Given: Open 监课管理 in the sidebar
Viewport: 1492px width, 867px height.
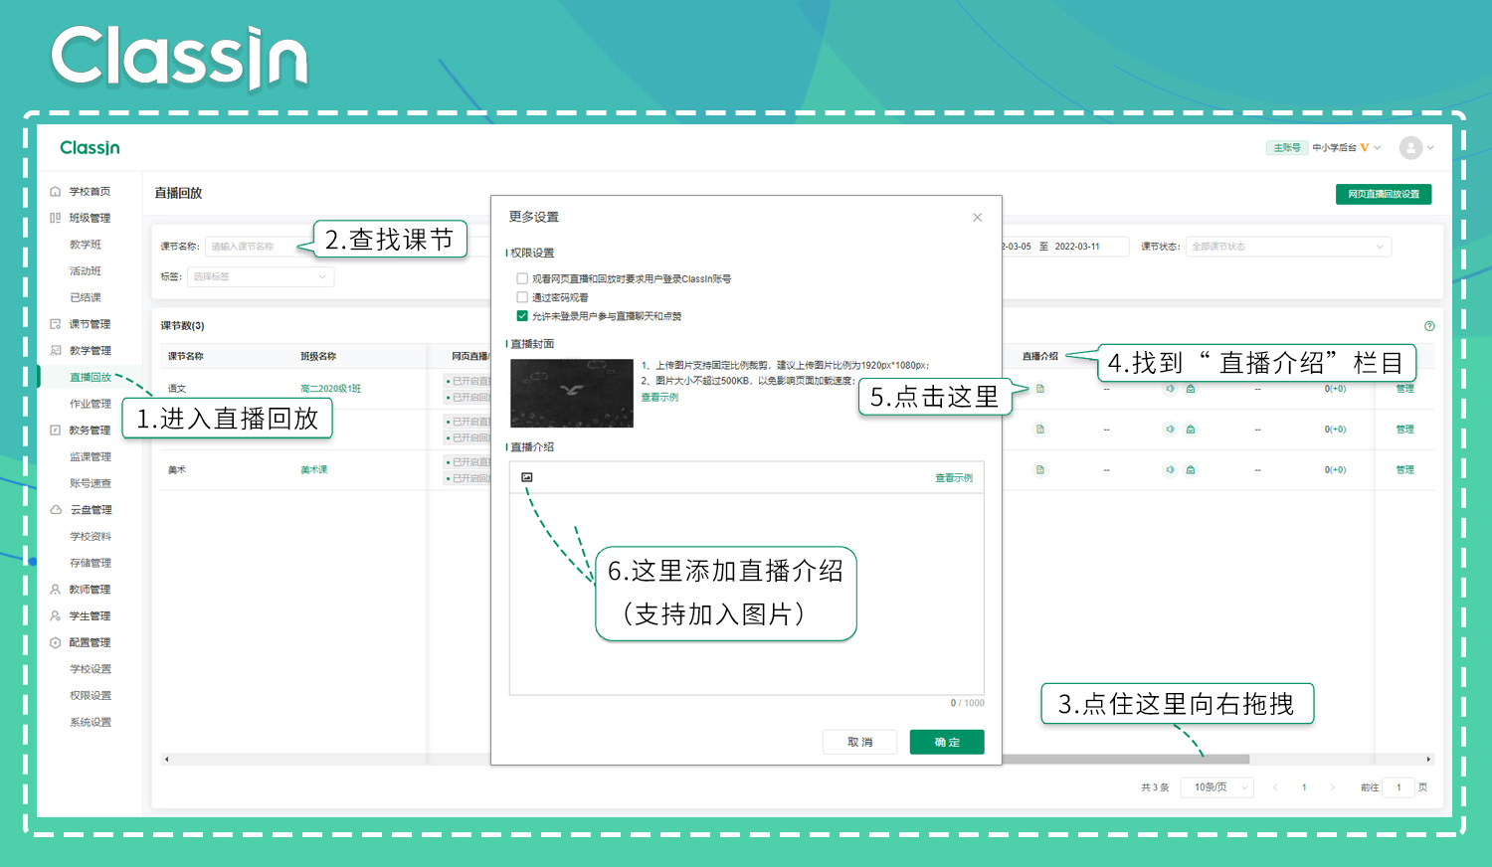Looking at the screenshot, I should (x=91, y=457).
